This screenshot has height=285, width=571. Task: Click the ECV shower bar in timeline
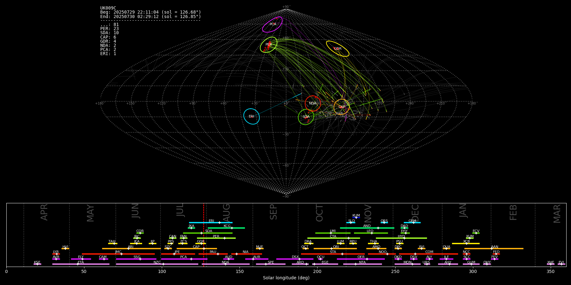[476, 233]
